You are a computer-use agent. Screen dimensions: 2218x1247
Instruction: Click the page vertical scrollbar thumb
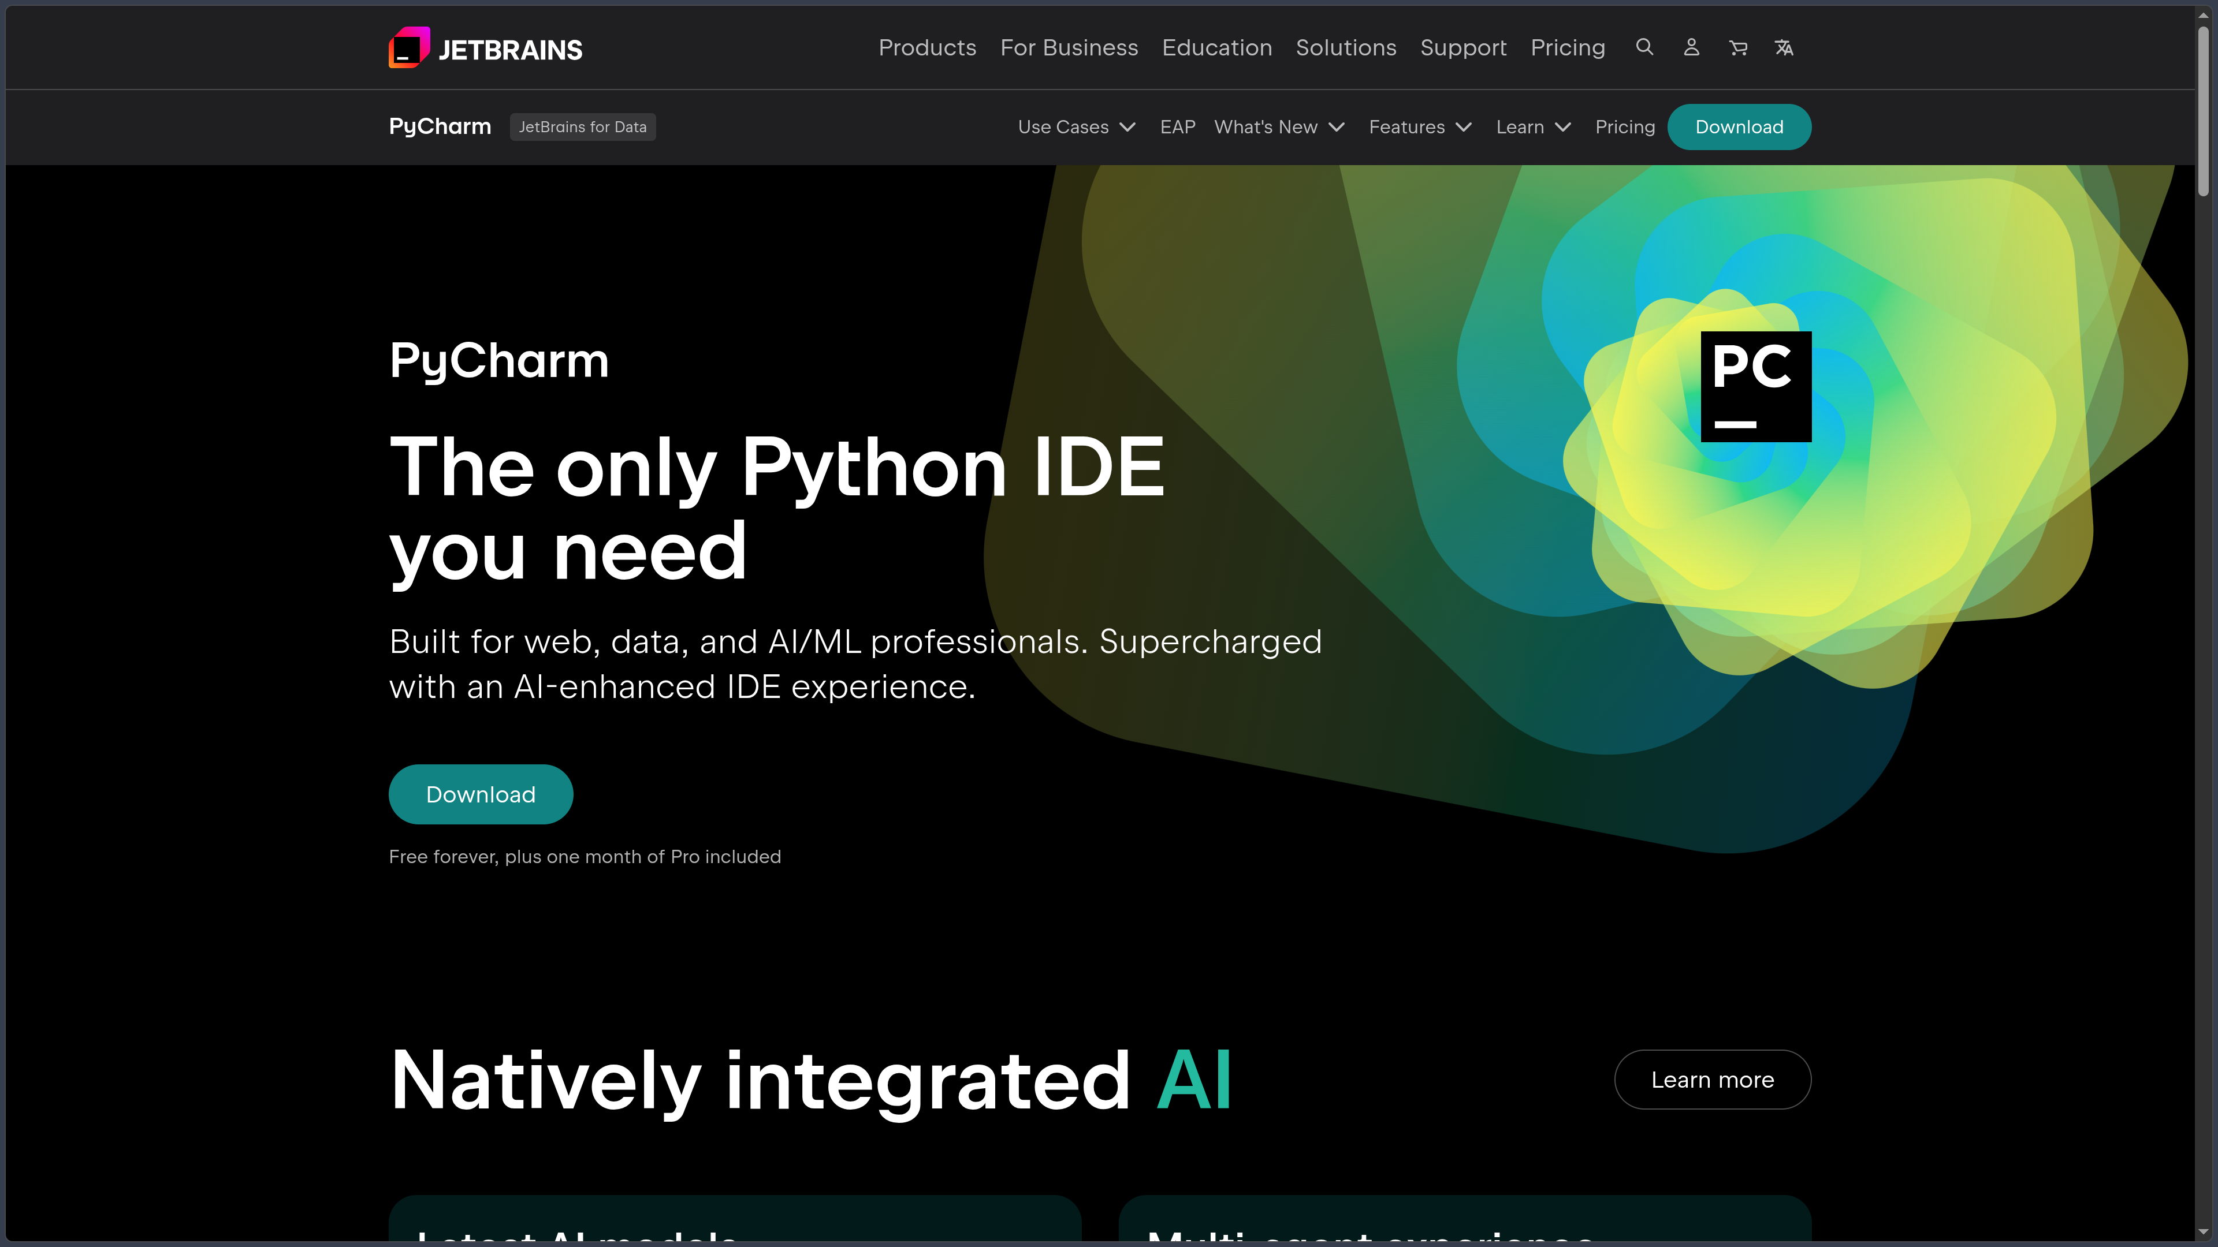tap(2204, 112)
